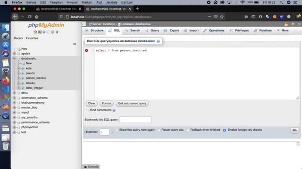Click the Clear button
The width and height of the screenshot is (302, 169).
coord(92,103)
